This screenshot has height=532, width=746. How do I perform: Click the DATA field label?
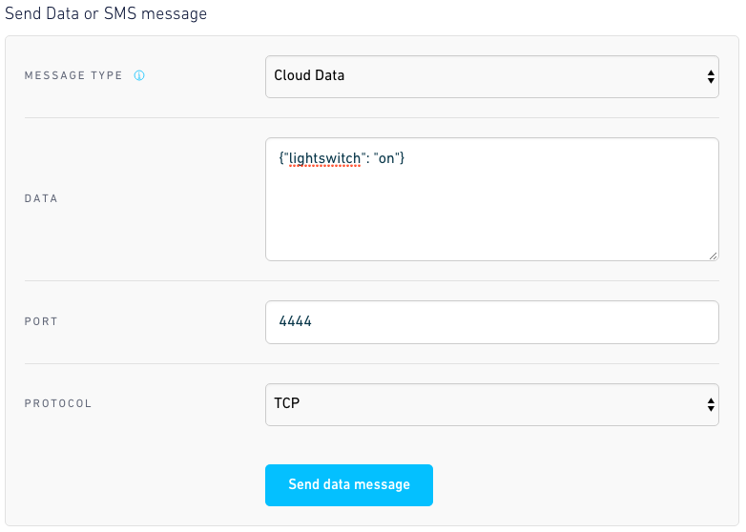[41, 198]
